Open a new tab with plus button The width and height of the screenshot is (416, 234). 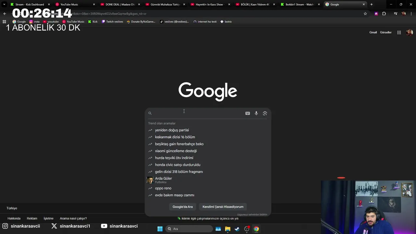(371, 5)
